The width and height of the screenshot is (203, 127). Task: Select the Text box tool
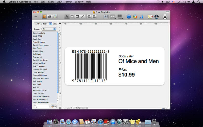tap(72, 17)
